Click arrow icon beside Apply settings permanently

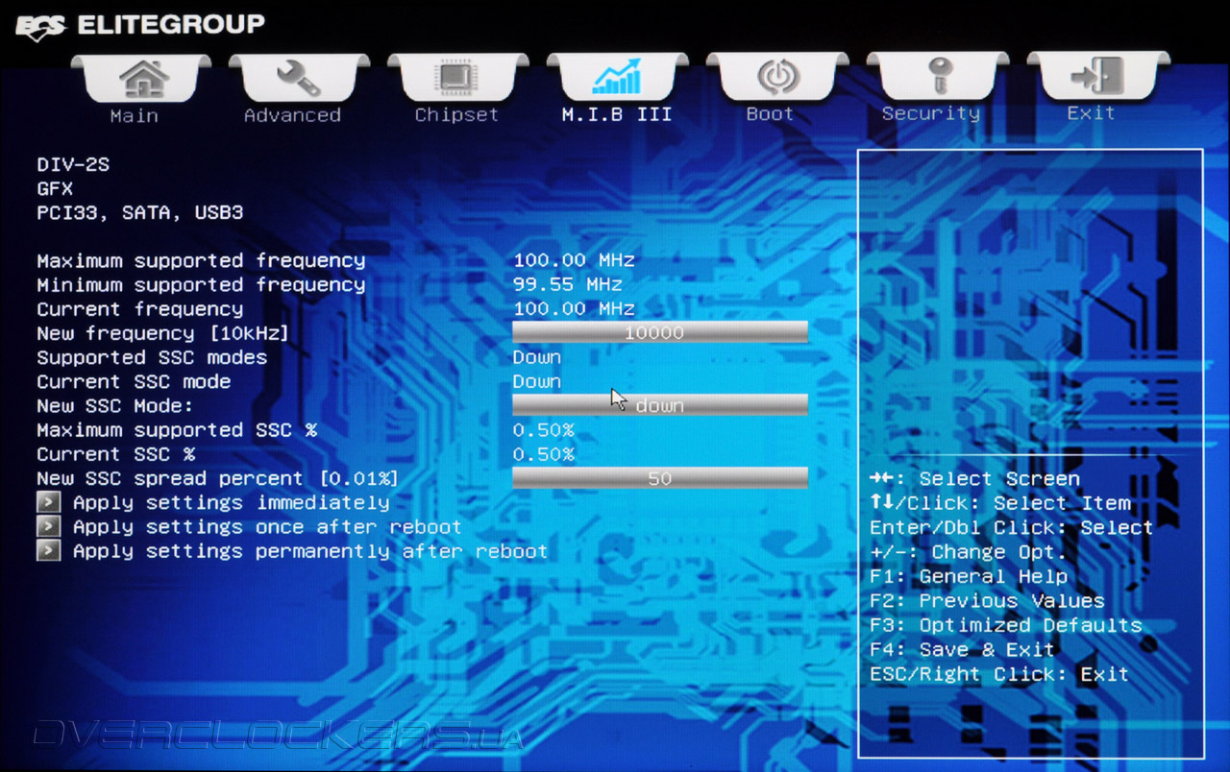tap(49, 551)
